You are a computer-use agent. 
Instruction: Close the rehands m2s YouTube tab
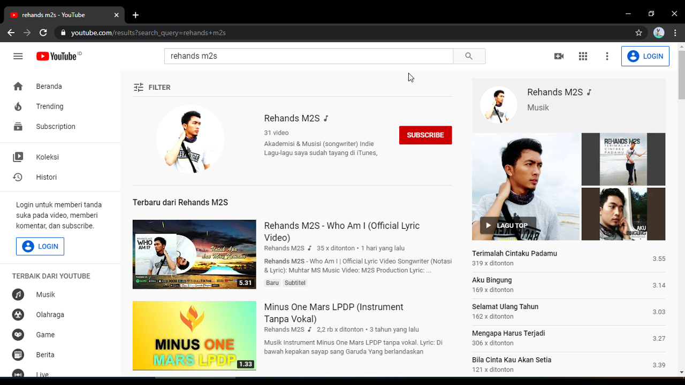pos(116,15)
